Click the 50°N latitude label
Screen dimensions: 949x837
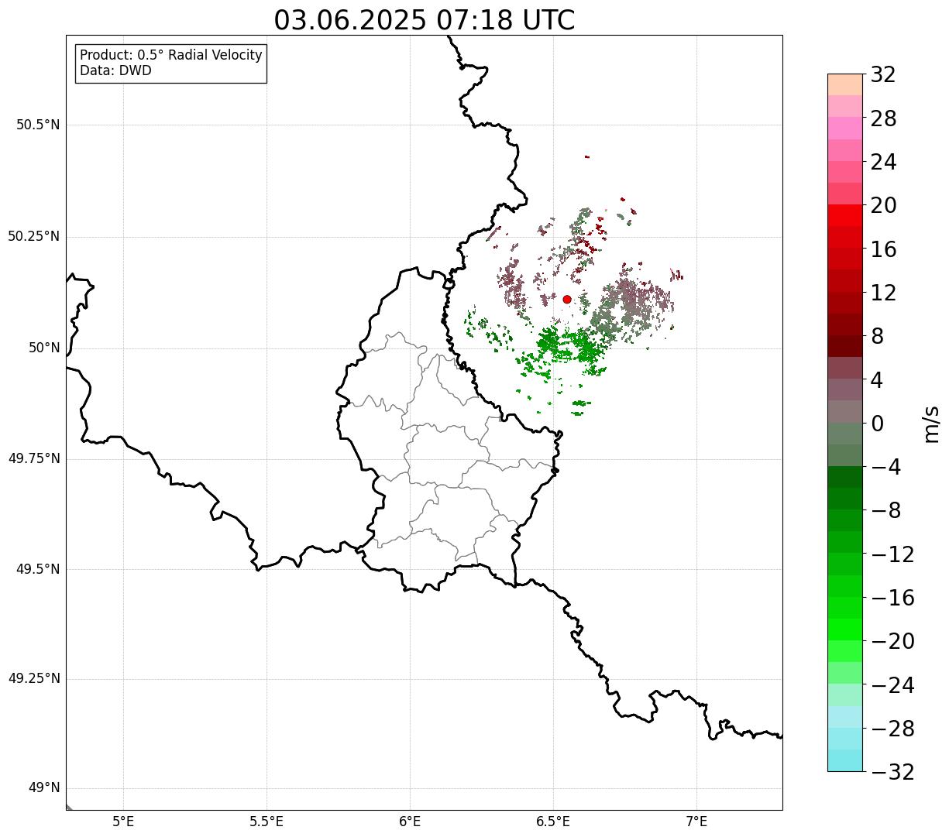coord(44,348)
